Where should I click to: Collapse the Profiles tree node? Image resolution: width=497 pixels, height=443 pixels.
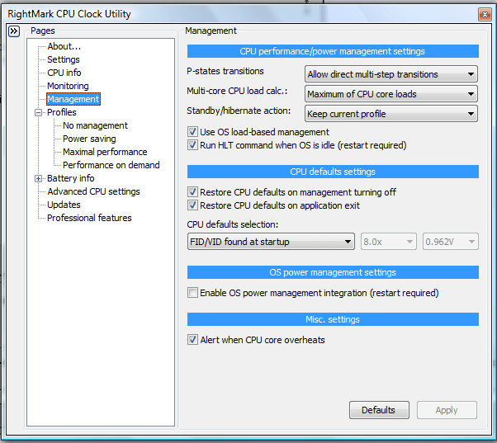38,112
